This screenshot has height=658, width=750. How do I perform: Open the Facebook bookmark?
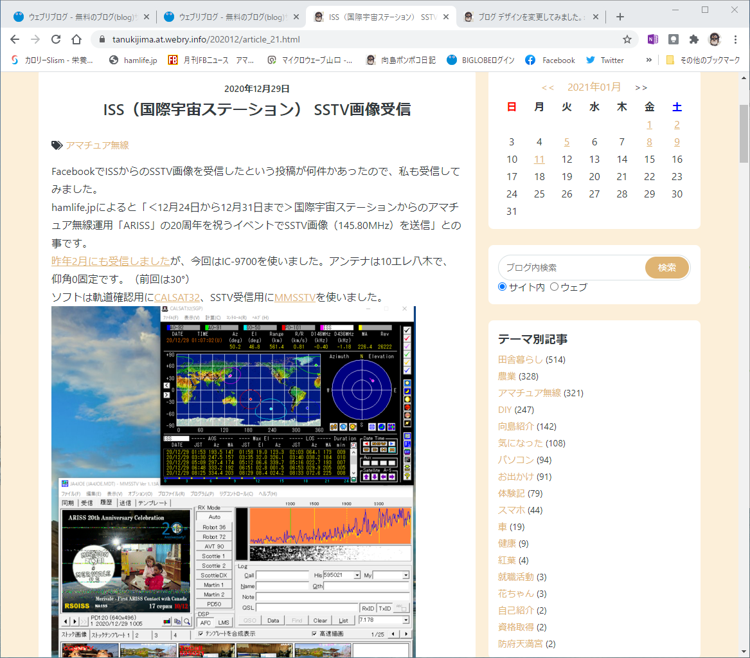point(550,60)
